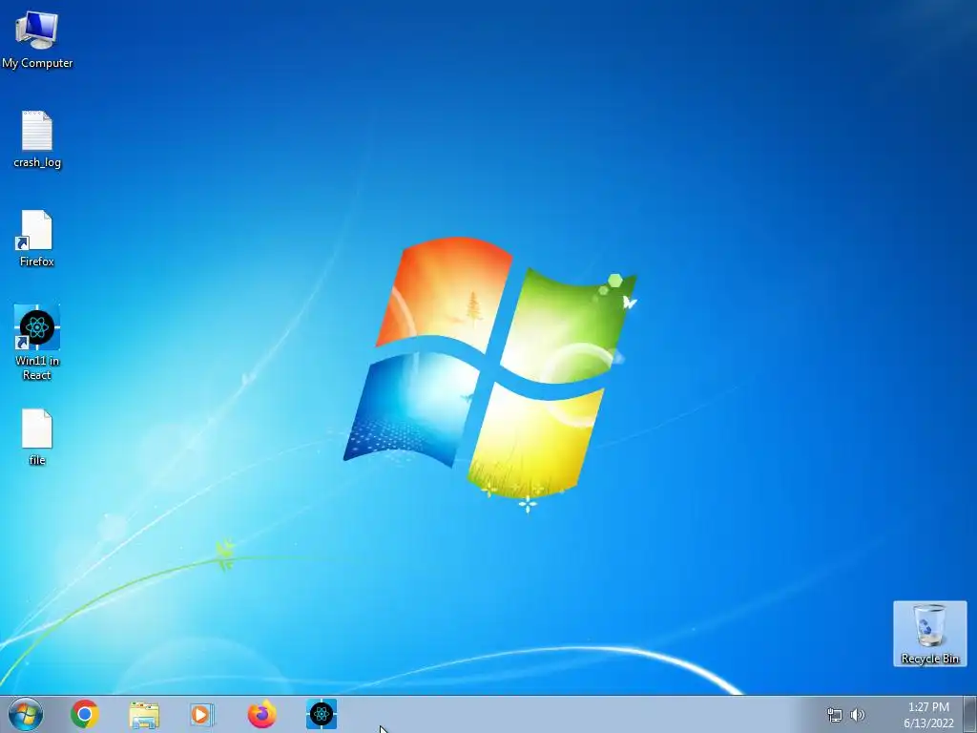Select the Recycle Bin icon
The width and height of the screenshot is (977, 733).
tap(929, 634)
